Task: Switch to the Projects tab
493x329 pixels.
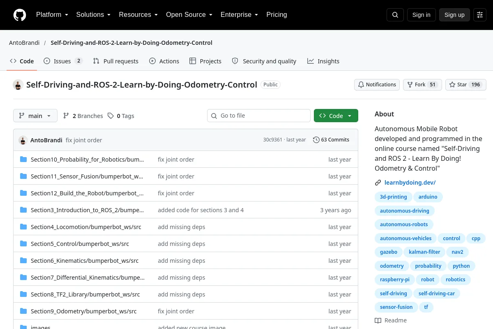Action: coord(205,61)
